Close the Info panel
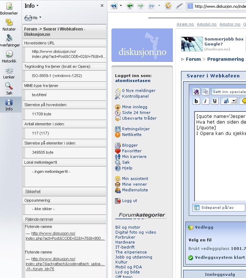This screenshot has height=278, width=246. tap(102, 6)
